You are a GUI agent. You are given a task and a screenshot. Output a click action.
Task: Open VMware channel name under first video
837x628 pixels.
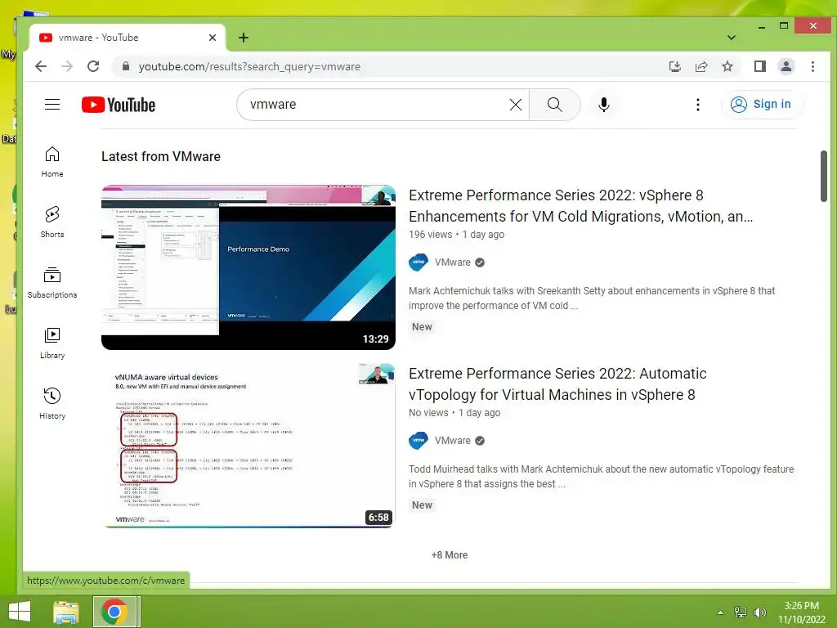[x=452, y=262]
